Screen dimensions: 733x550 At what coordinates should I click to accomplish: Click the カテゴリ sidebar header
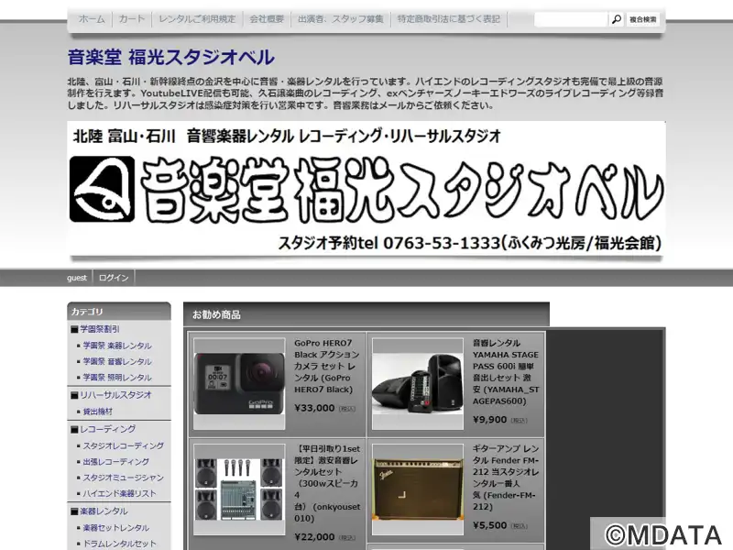click(x=119, y=312)
